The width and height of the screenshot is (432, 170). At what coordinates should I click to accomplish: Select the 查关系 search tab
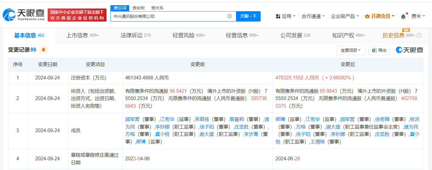tap(157, 8)
